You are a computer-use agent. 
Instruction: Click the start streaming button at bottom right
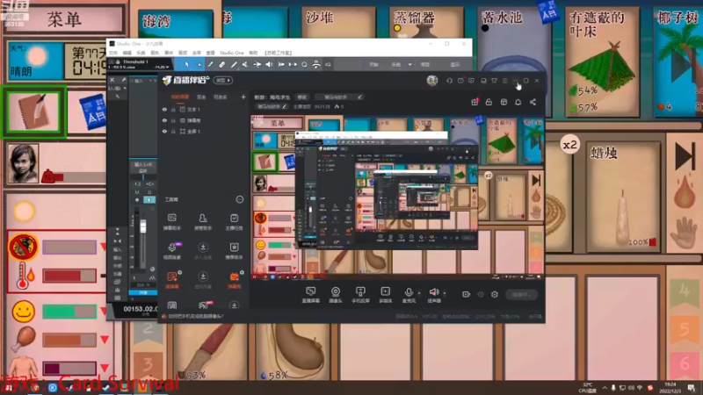(x=521, y=294)
